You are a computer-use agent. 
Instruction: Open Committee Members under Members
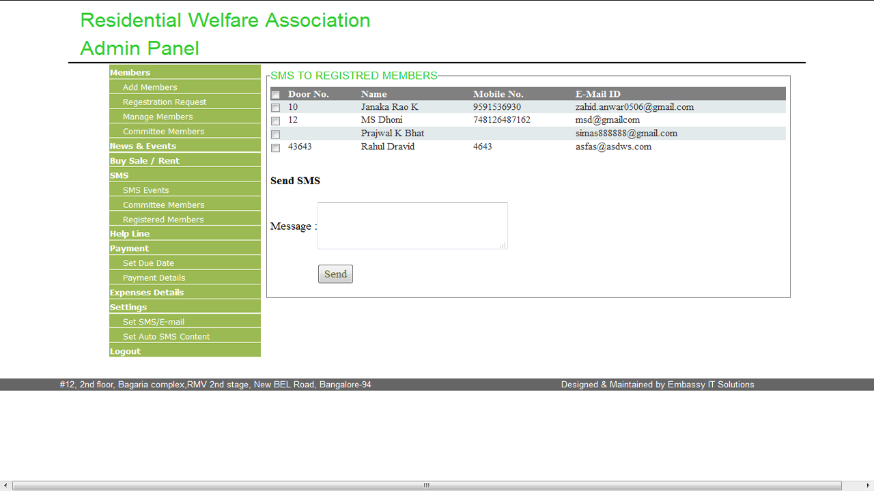185,131
